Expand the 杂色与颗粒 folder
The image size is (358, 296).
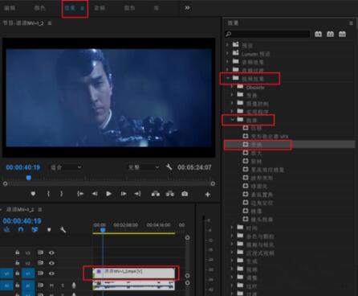click(232, 236)
